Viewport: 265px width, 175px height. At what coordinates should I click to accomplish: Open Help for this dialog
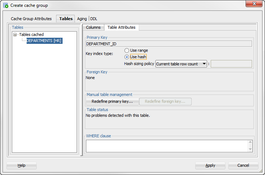[x=22, y=165]
